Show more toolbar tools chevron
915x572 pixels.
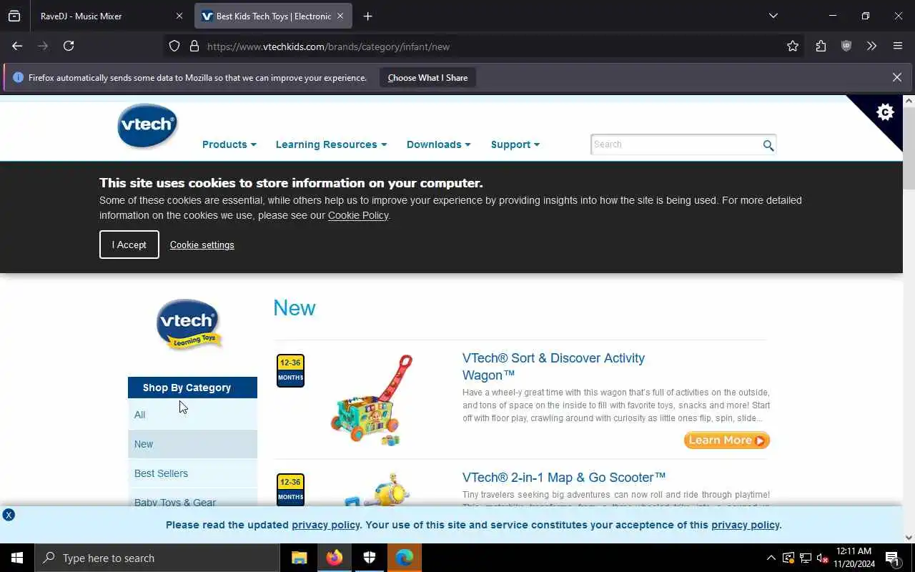click(x=871, y=46)
